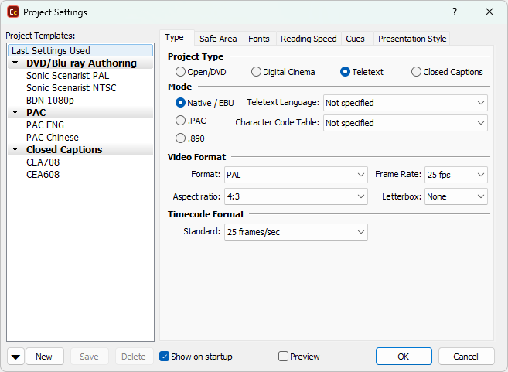Collapse the Closed Captions template group
The image size is (508, 372).
click(16, 150)
